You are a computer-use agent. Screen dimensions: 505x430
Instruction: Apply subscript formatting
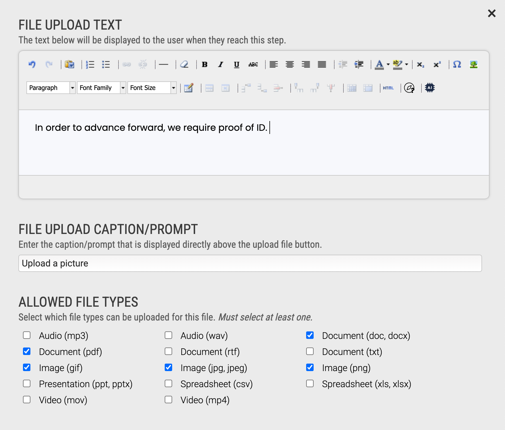coord(421,64)
